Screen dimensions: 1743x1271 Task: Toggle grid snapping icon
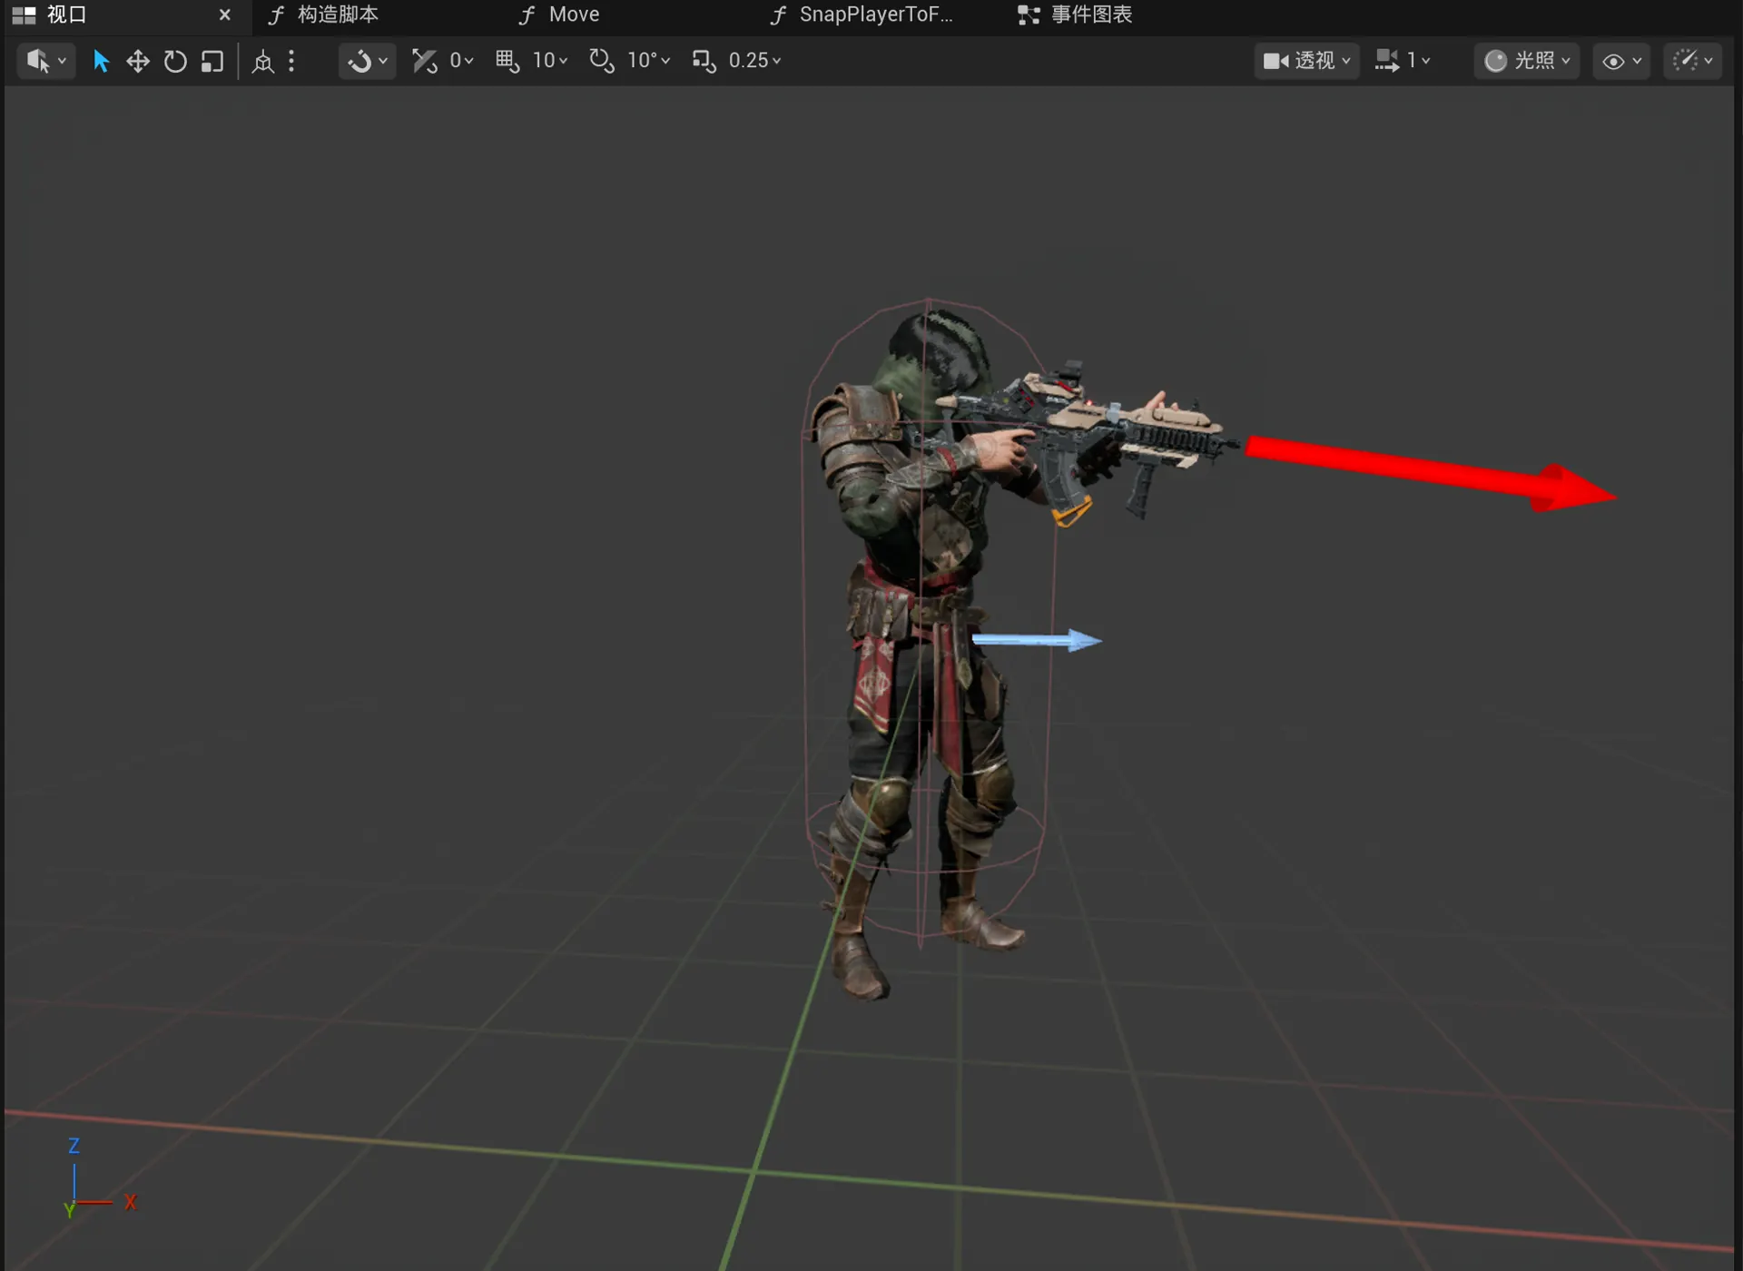[x=507, y=61]
